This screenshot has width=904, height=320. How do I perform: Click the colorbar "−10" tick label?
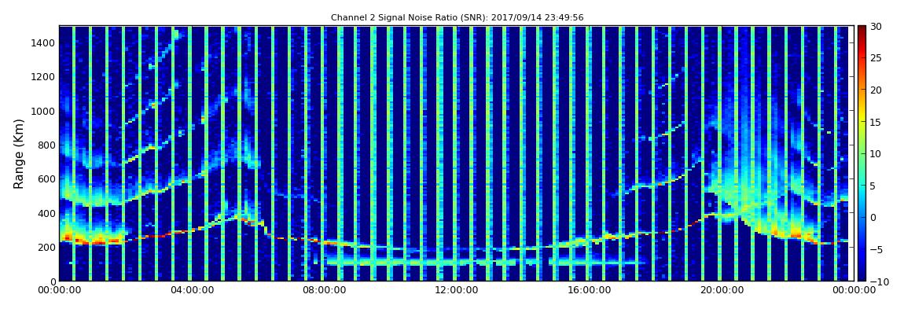pos(879,281)
